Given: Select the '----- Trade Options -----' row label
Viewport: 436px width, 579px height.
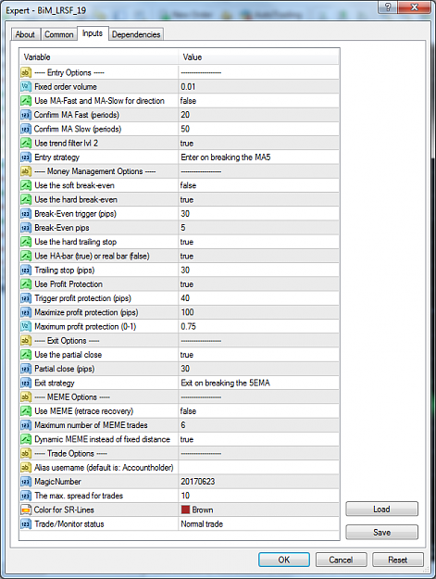Looking at the screenshot, I should pos(71,453).
